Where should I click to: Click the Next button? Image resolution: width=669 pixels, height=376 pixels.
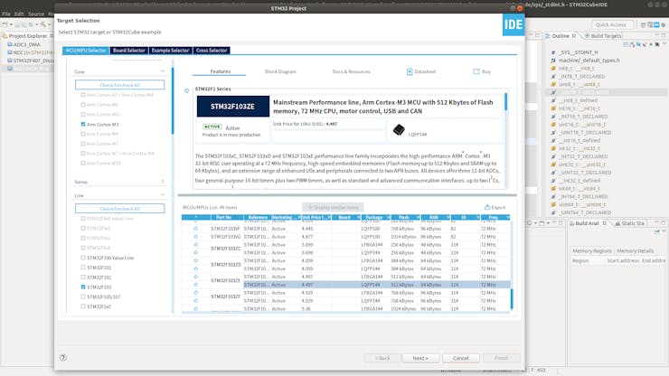(420, 358)
